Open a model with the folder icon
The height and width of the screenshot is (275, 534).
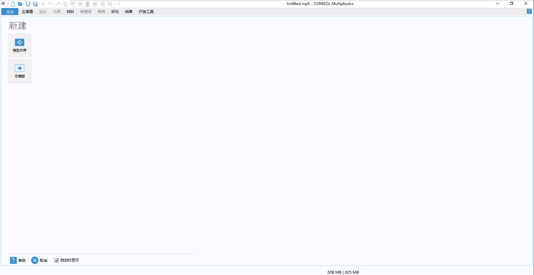coord(20,4)
